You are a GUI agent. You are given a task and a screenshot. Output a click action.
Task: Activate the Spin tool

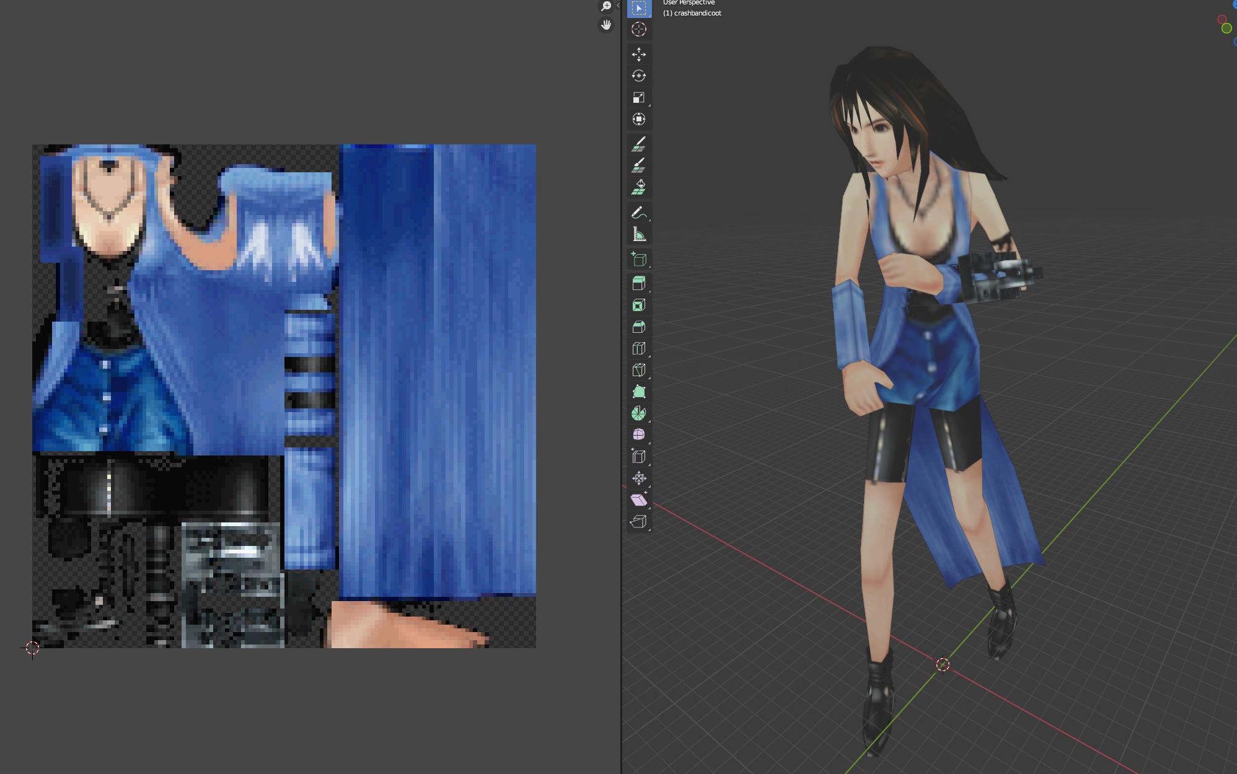pos(638,413)
